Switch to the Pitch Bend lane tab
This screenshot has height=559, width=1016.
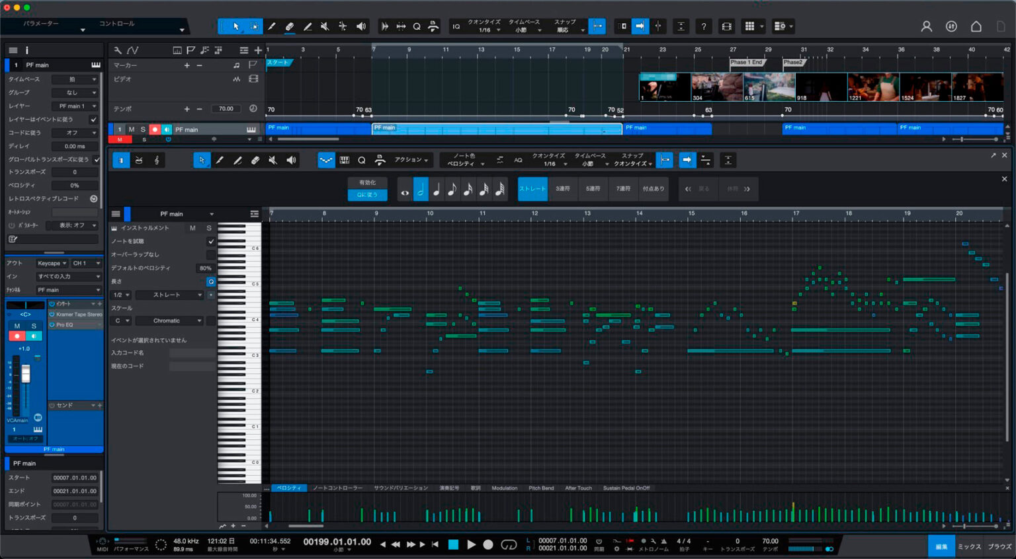click(540, 488)
